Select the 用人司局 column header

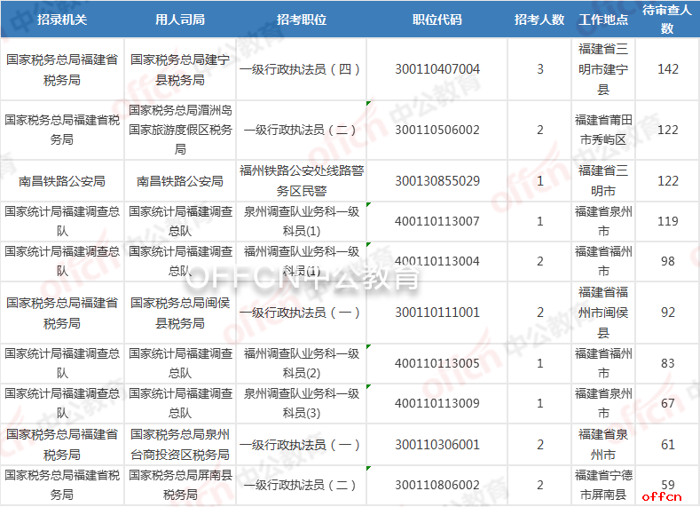(180, 20)
